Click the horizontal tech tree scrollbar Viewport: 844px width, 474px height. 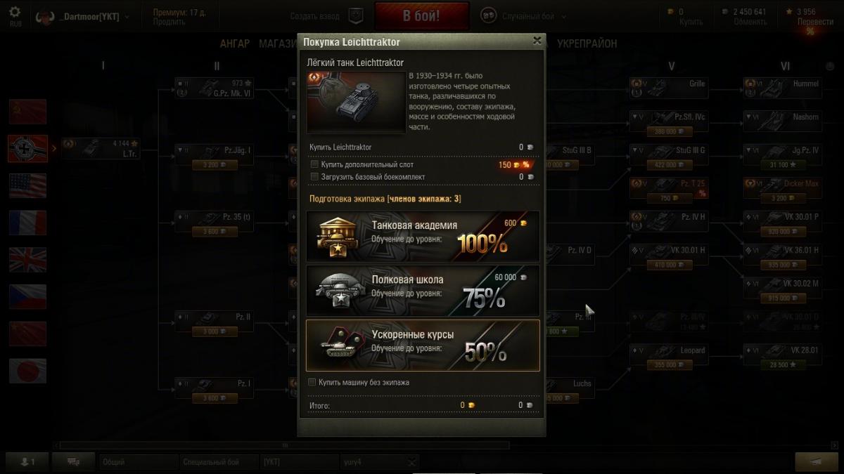[284, 445]
